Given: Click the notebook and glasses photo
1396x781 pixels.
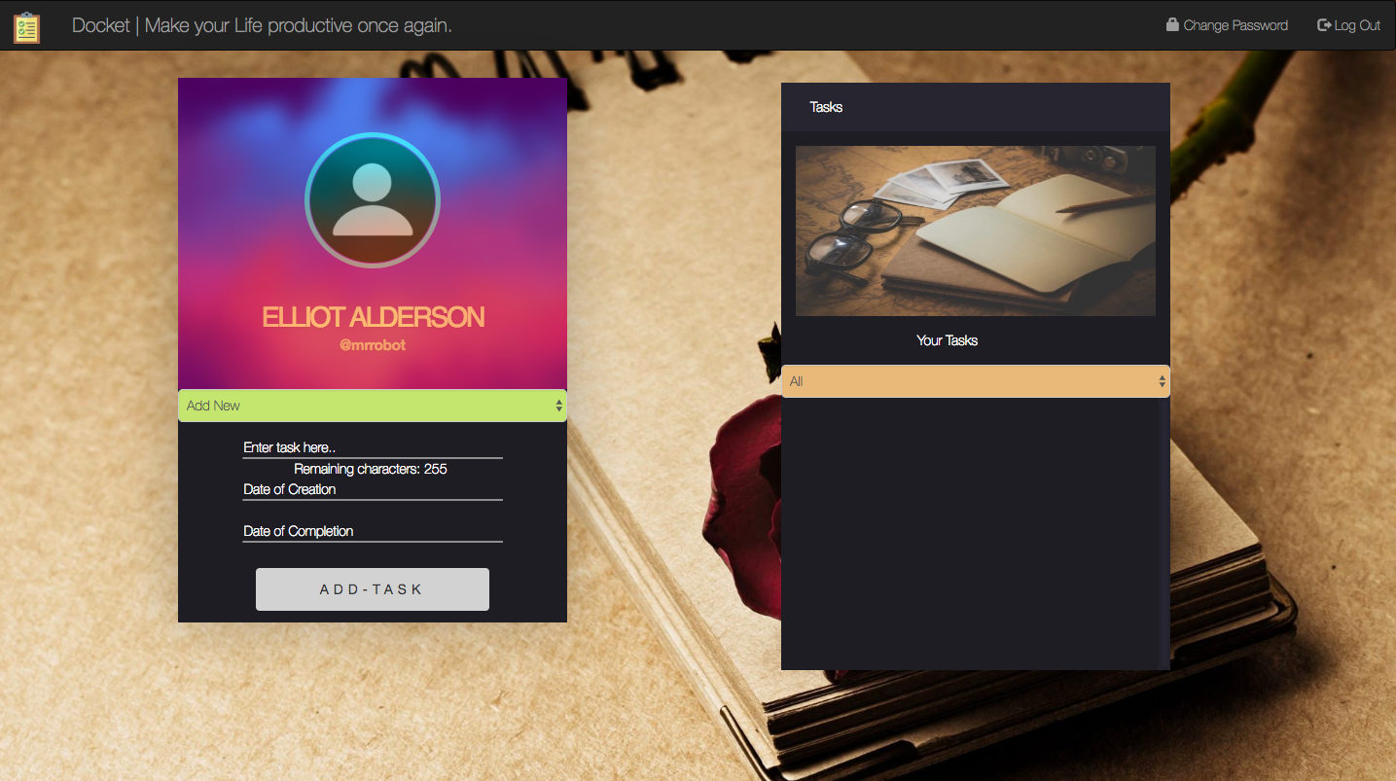Looking at the screenshot, I should coord(976,231).
